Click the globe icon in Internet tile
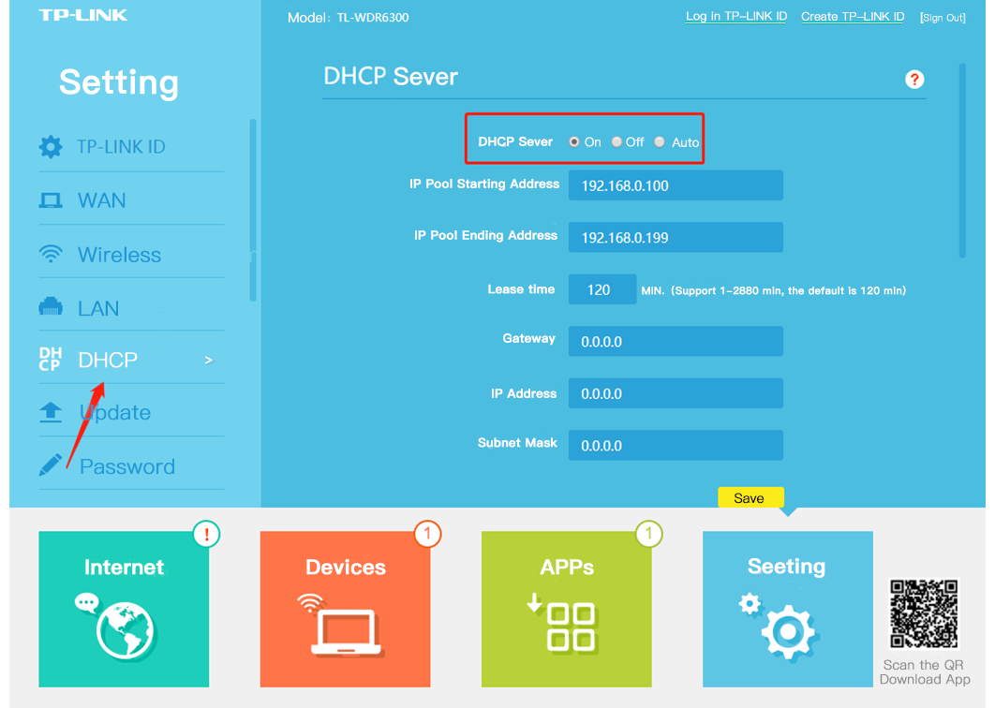 125,630
